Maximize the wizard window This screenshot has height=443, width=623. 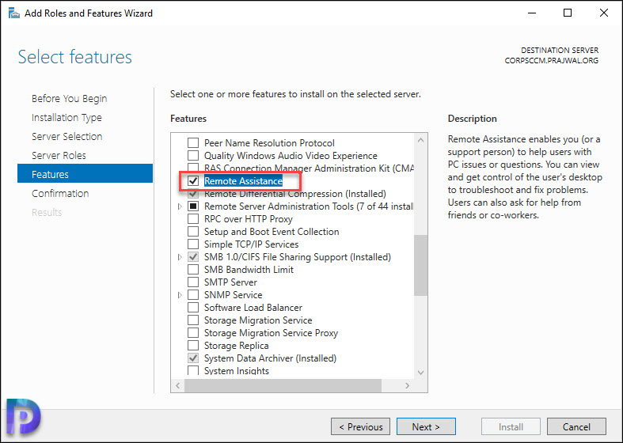click(x=568, y=13)
